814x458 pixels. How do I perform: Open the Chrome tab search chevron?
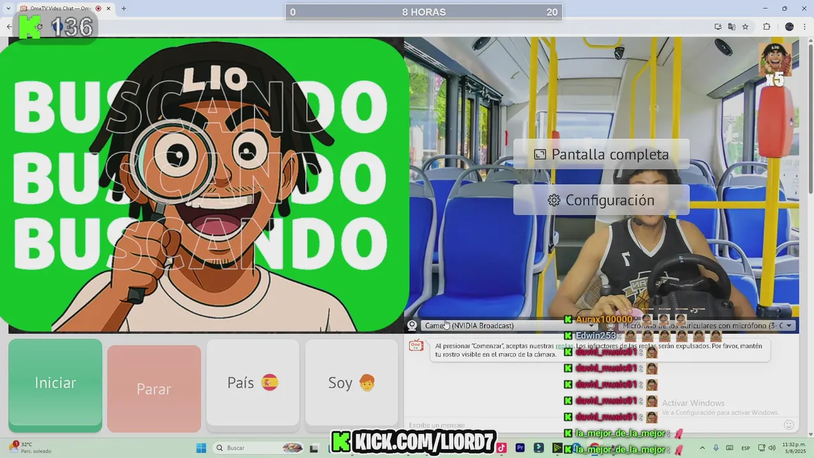click(8, 8)
